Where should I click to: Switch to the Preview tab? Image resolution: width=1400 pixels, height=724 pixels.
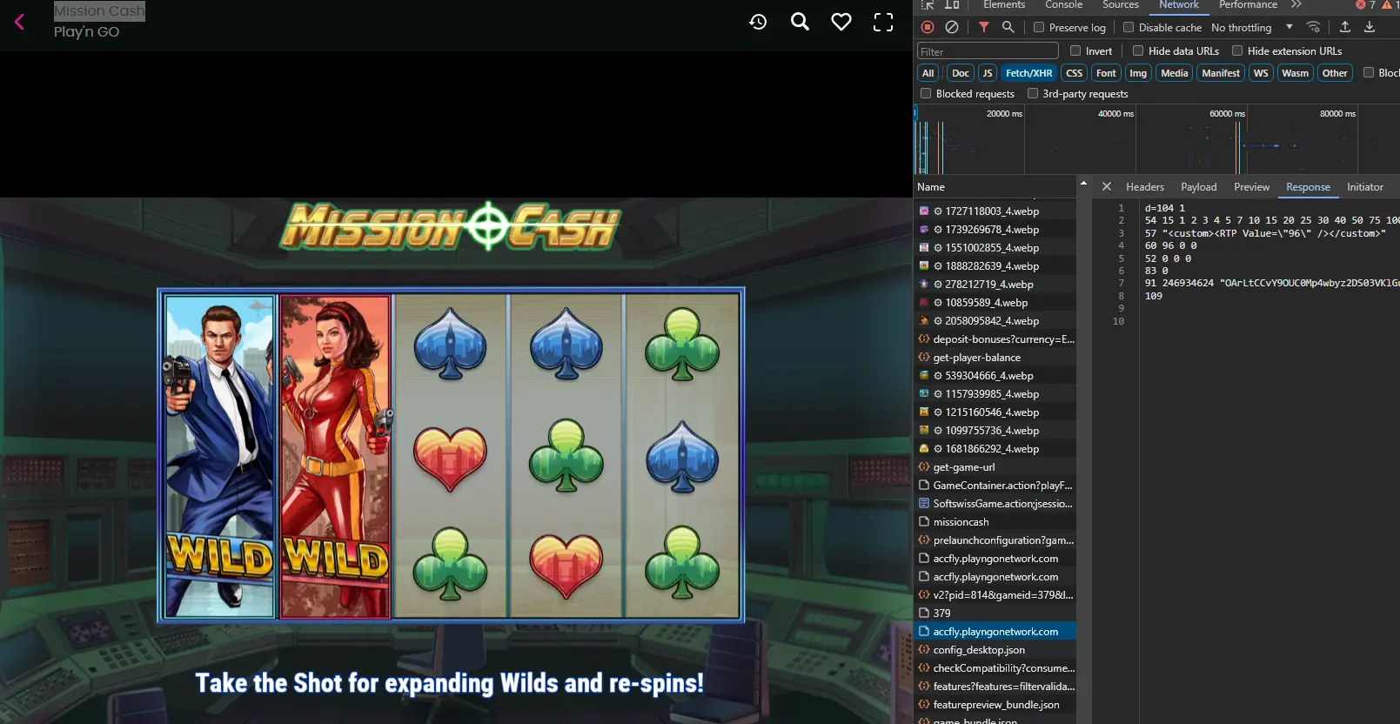click(1251, 187)
